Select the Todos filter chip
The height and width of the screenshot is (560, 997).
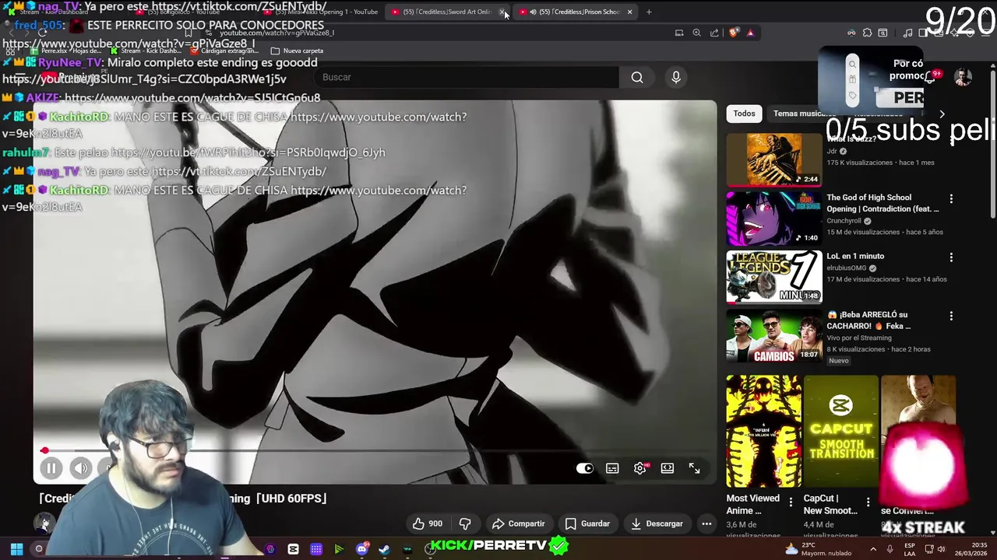click(744, 114)
